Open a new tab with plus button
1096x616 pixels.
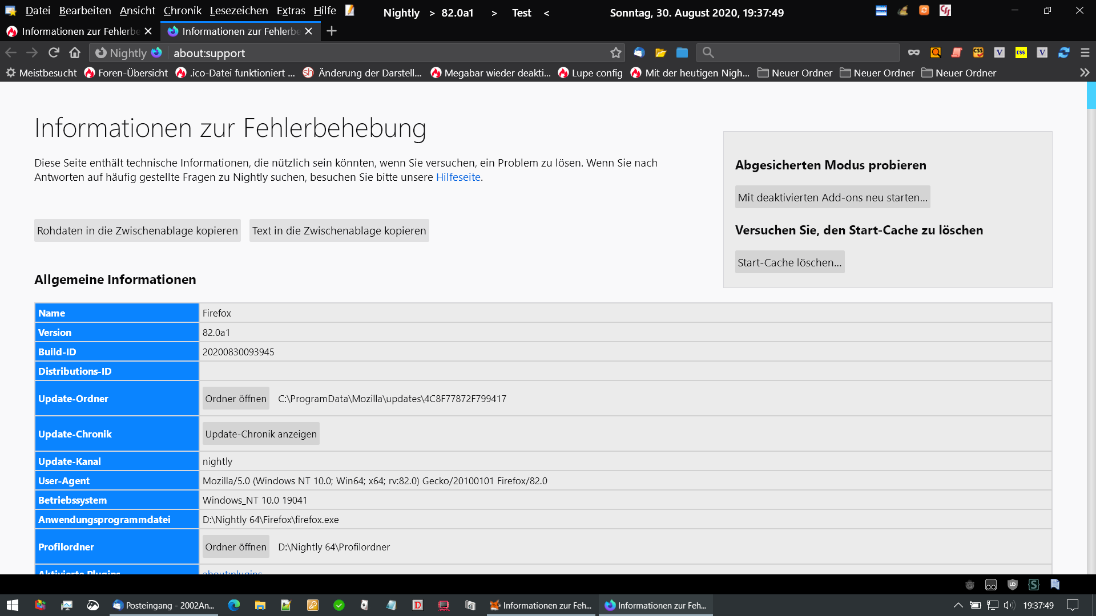click(332, 31)
